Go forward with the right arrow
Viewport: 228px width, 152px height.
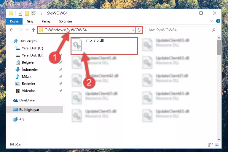click(x=20, y=30)
